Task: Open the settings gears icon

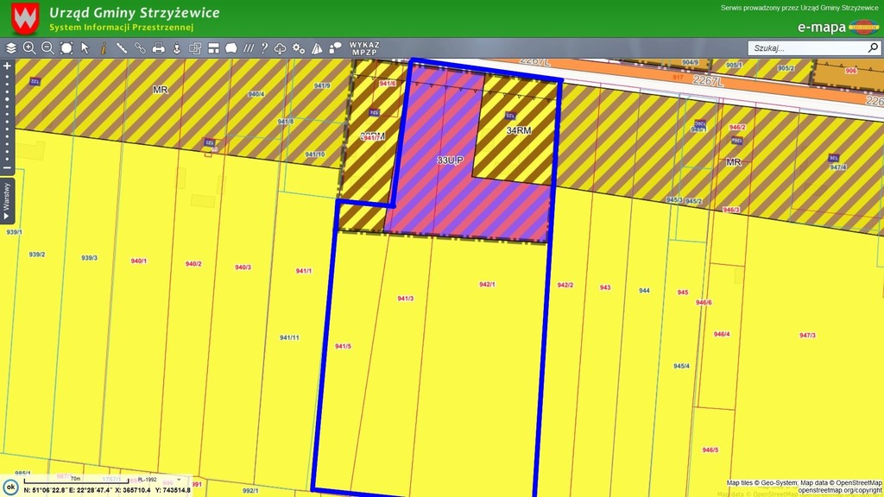Action: point(299,48)
